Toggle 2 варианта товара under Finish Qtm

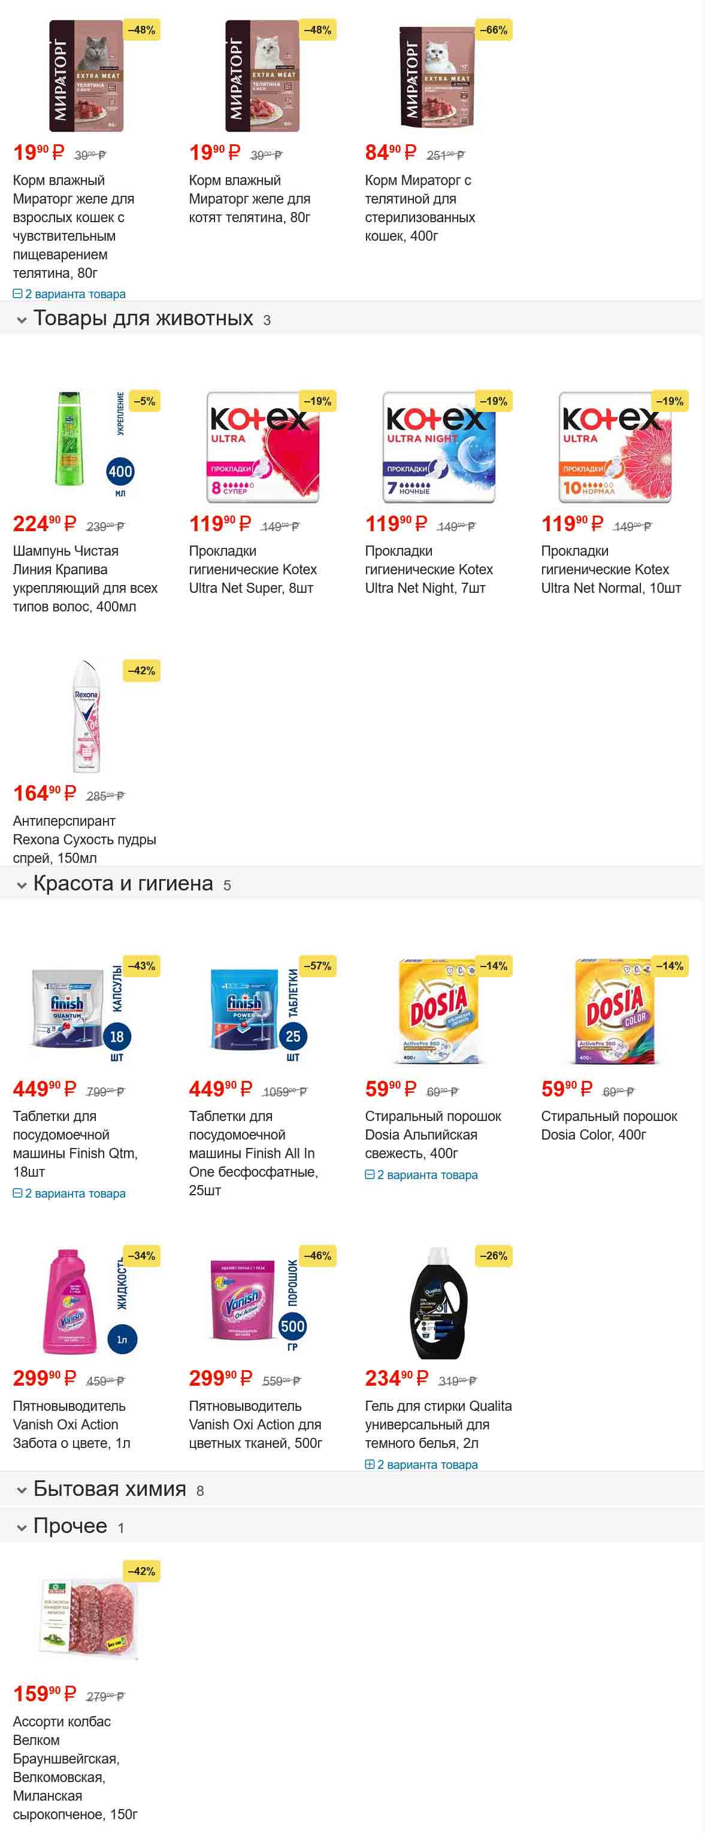click(x=69, y=1193)
